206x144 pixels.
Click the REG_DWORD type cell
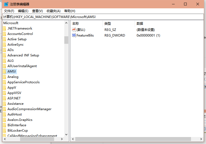[x=115, y=35]
